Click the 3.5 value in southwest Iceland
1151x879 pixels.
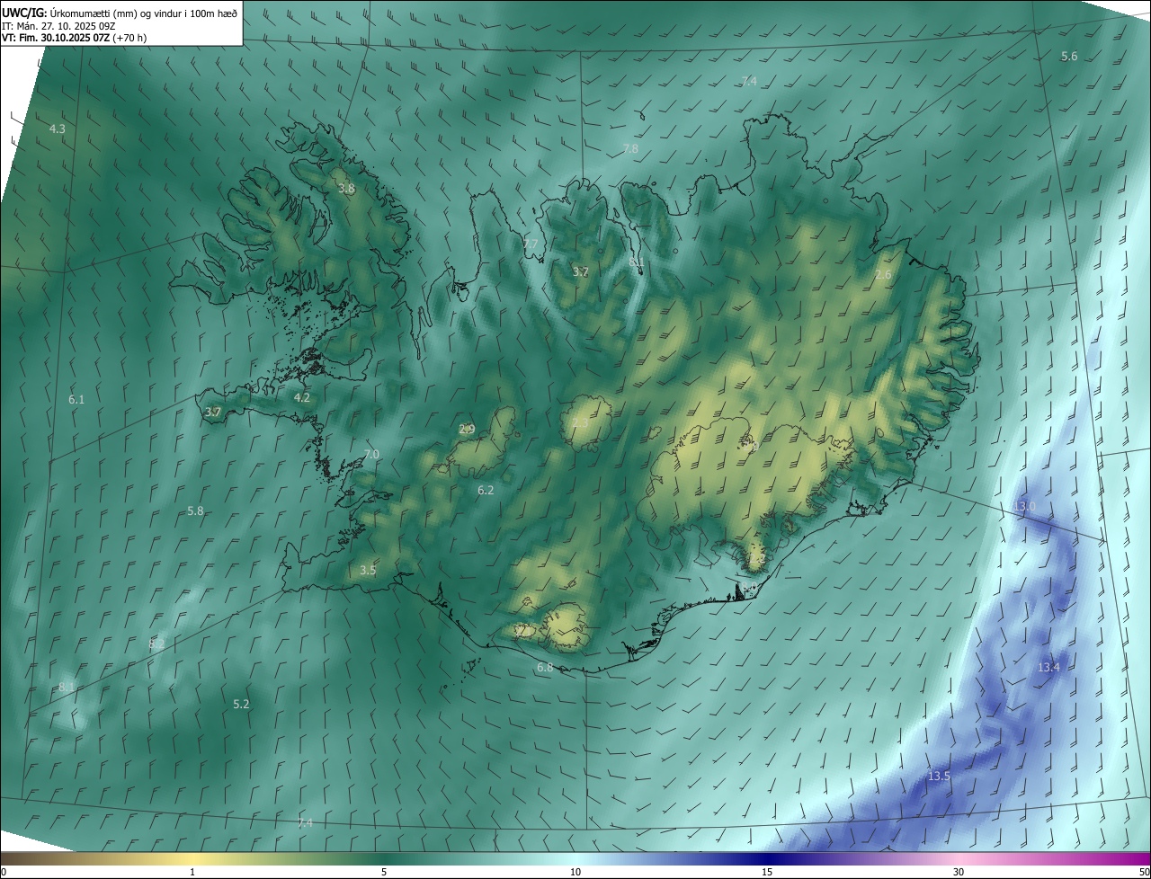tap(368, 571)
